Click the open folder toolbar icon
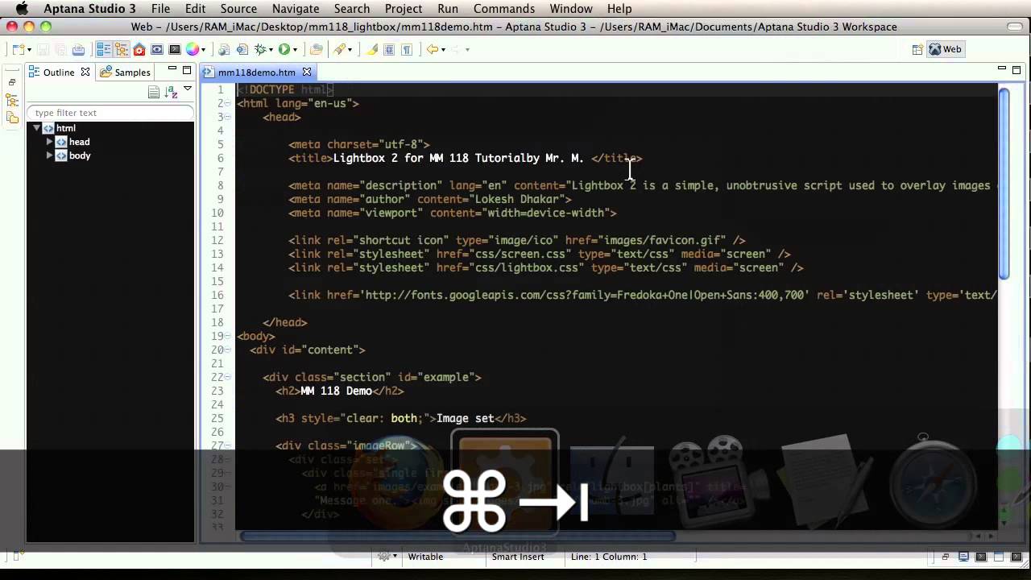The width and height of the screenshot is (1031, 580). [317, 49]
